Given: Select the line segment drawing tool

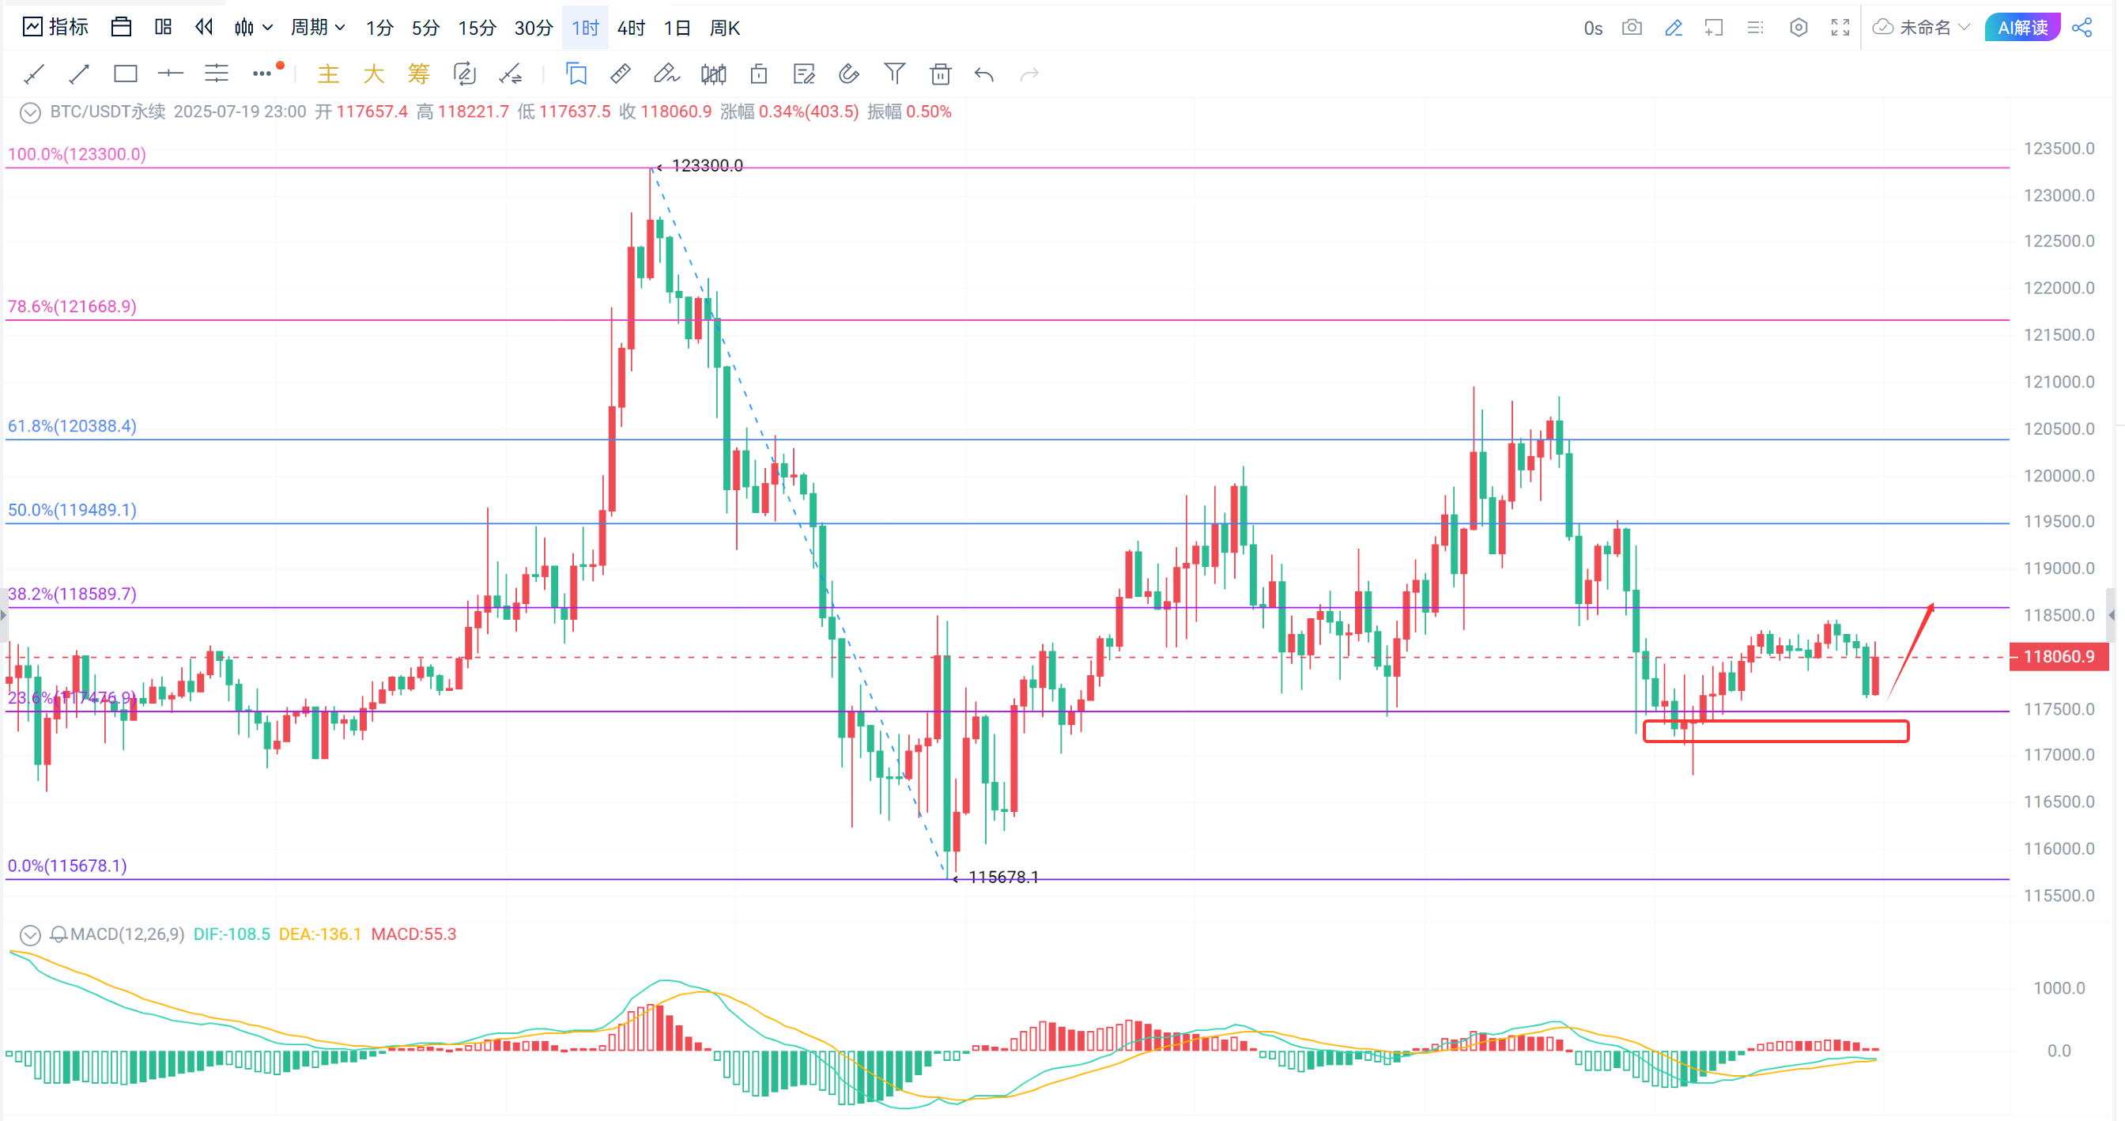Looking at the screenshot, I should point(34,74).
